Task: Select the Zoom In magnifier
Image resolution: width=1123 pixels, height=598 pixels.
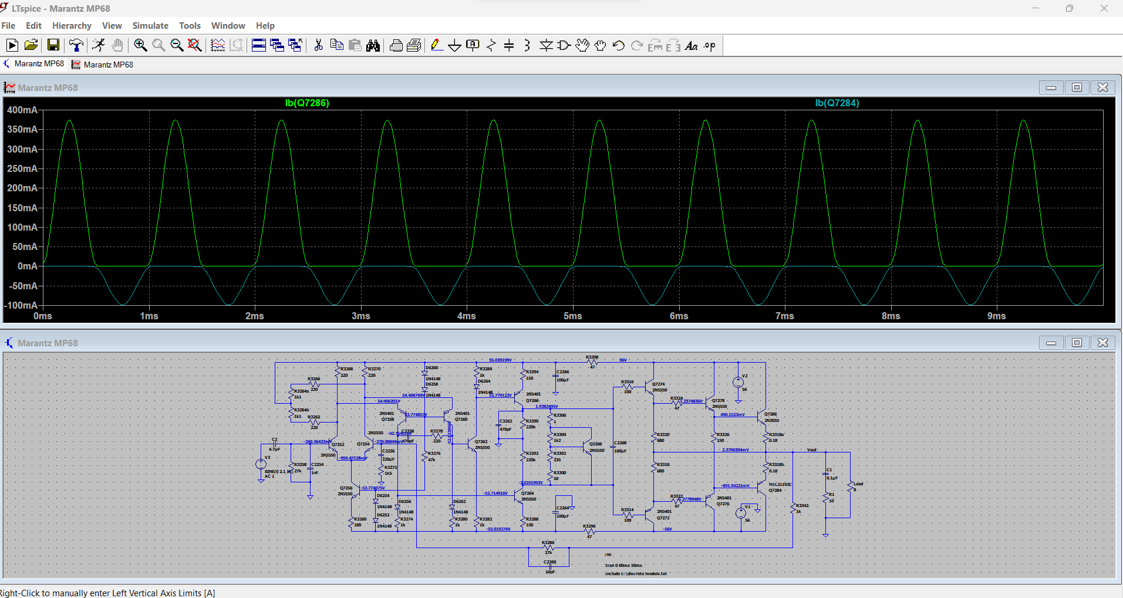Action: [x=140, y=46]
